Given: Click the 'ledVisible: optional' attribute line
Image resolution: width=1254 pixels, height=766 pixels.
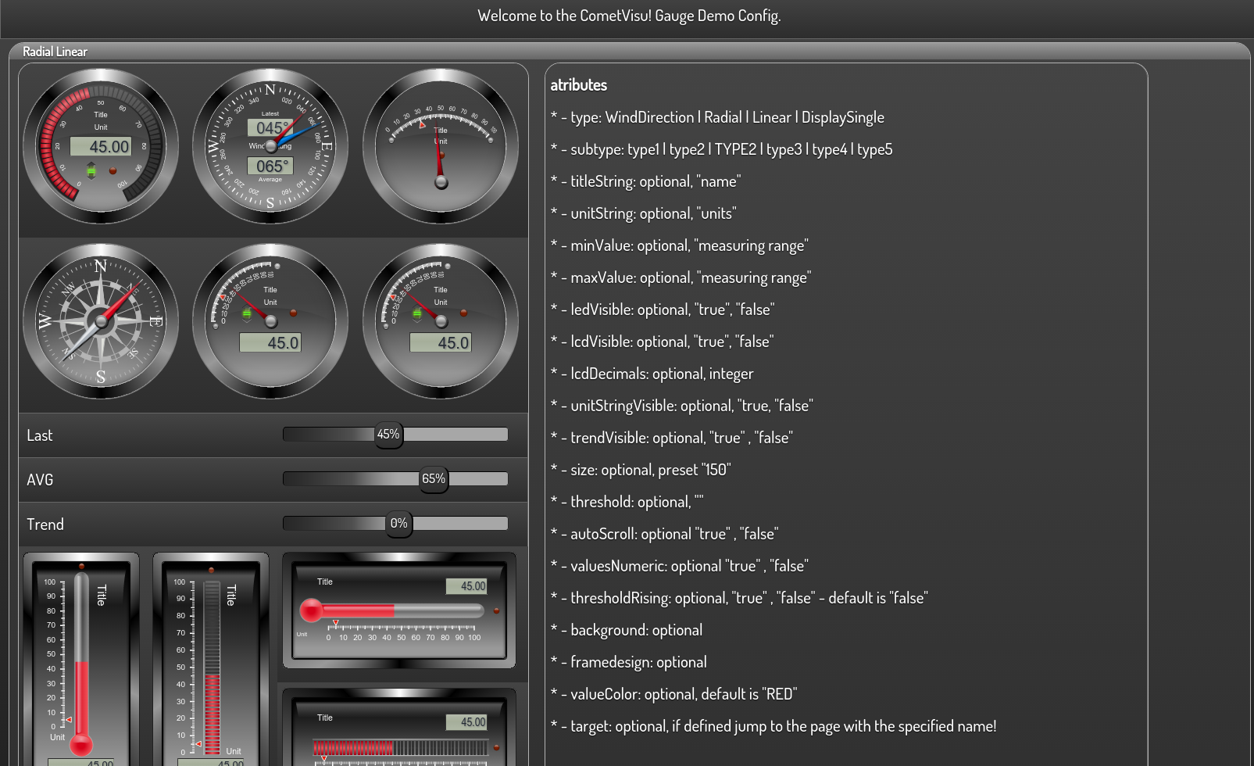Looking at the screenshot, I should 663,310.
